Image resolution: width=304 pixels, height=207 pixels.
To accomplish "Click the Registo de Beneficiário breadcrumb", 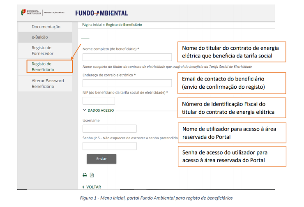I will point(124,25).
